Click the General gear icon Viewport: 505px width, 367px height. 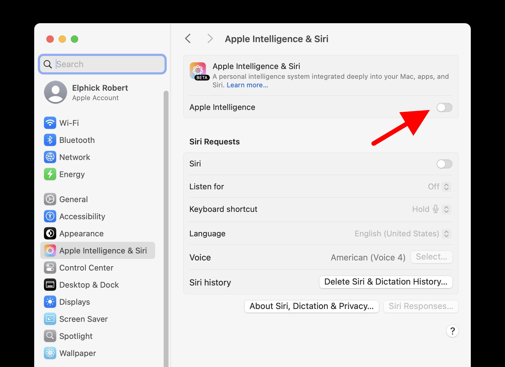[50, 199]
